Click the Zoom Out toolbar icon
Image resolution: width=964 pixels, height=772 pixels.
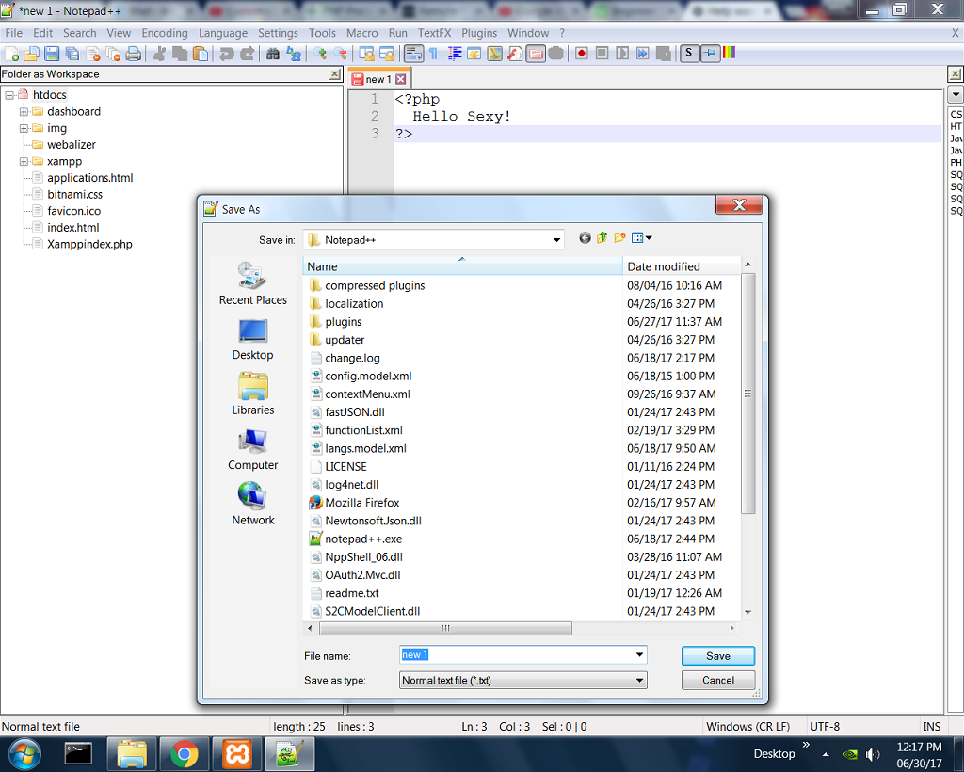pos(340,54)
